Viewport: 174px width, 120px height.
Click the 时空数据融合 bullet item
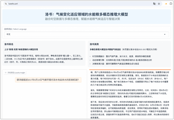121,56
